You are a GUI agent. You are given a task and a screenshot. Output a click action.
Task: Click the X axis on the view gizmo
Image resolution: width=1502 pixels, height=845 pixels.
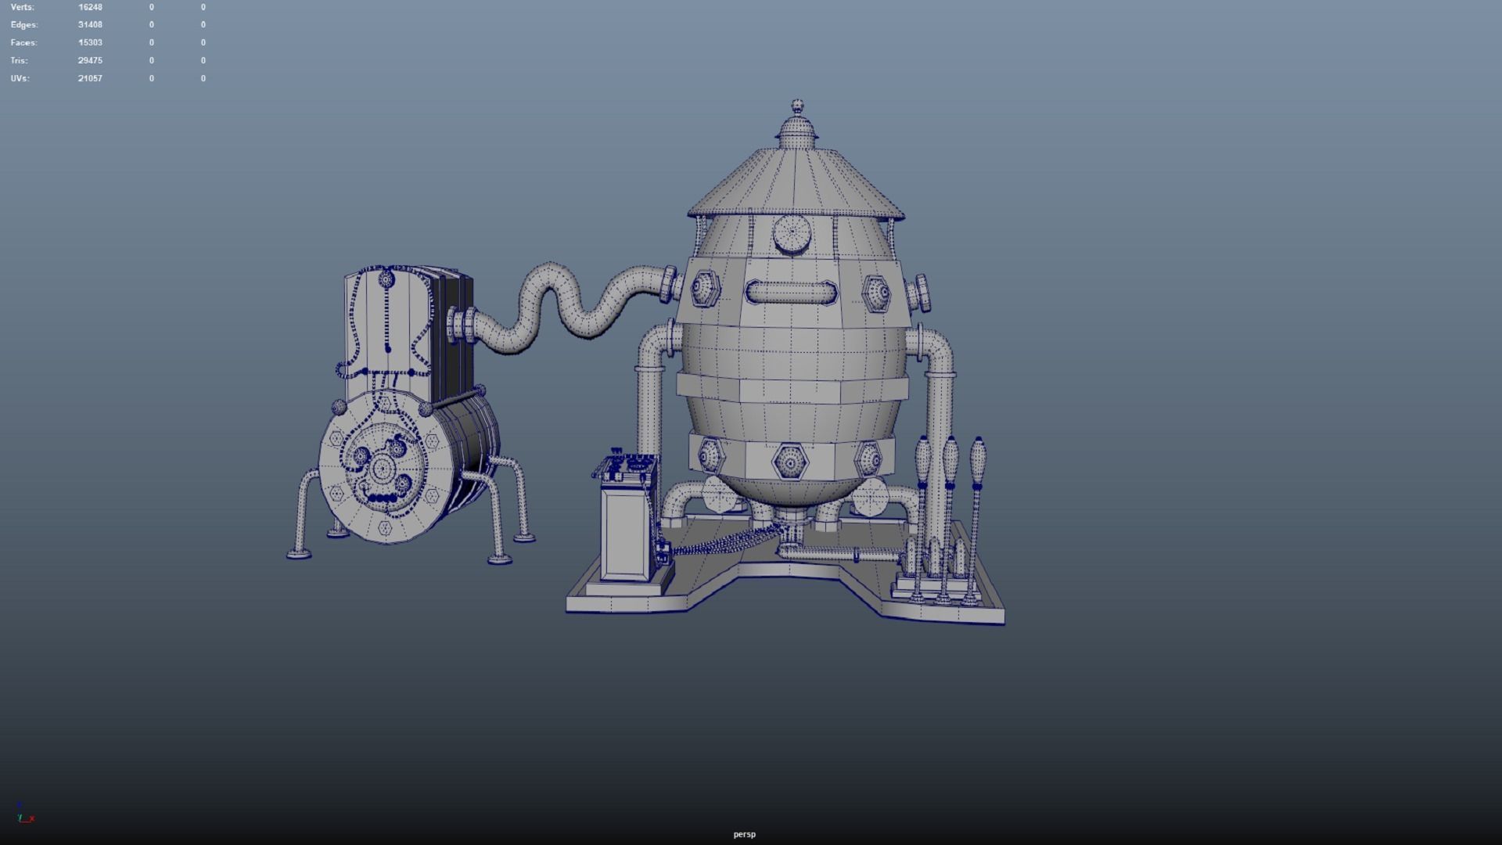(x=31, y=818)
